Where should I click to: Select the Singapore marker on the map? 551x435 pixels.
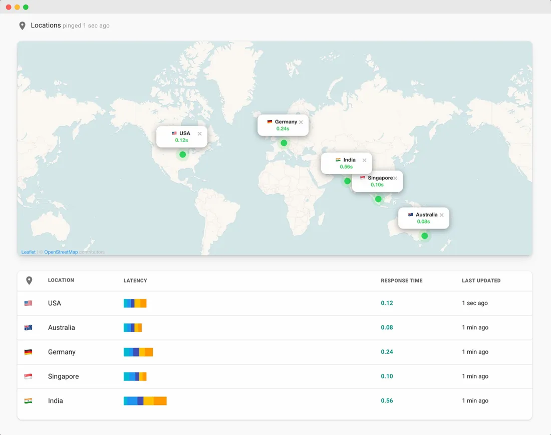coord(378,199)
